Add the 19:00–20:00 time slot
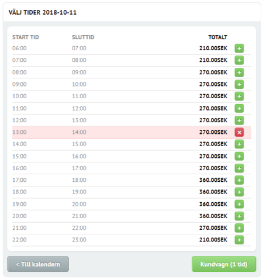The width and height of the screenshot is (263, 280). pyautogui.click(x=239, y=204)
